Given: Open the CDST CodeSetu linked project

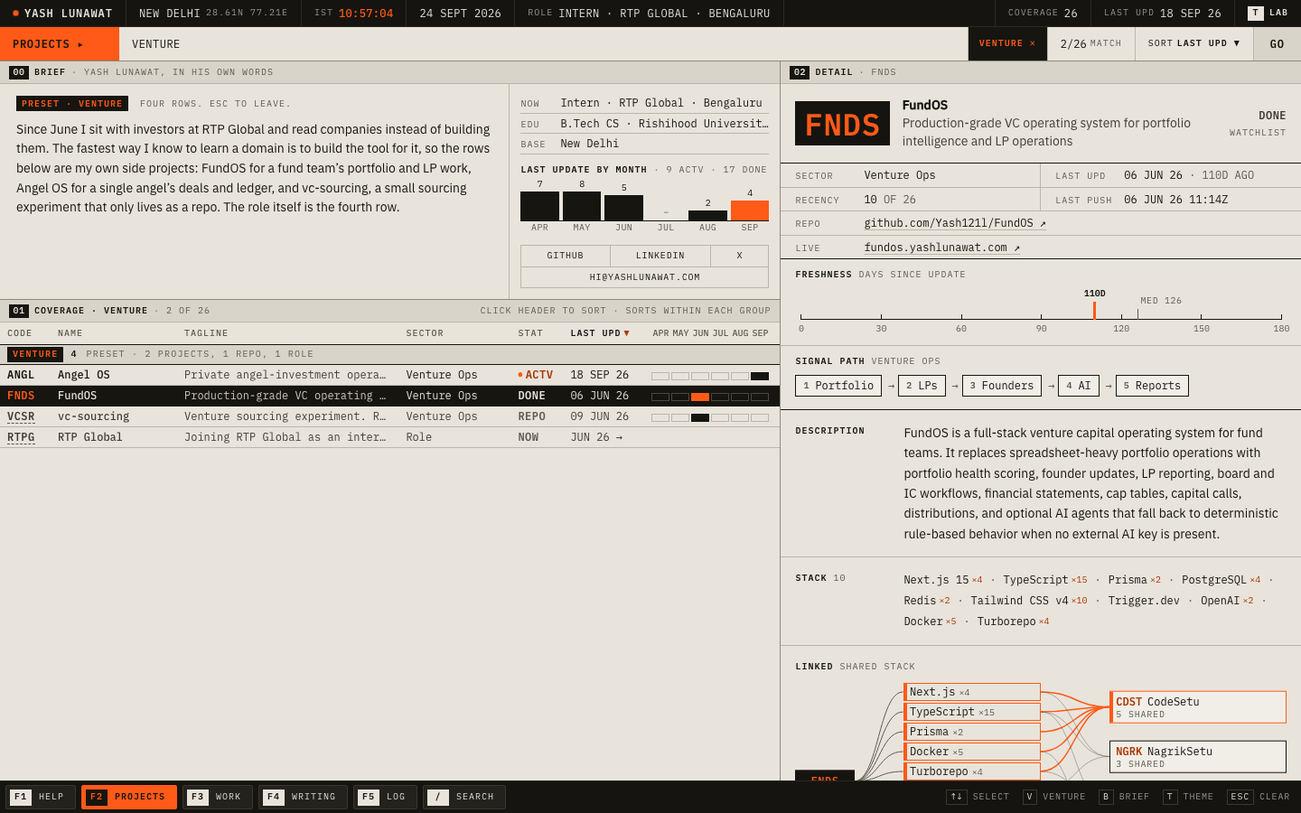Looking at the screenshot, I should click(1198, 707).
